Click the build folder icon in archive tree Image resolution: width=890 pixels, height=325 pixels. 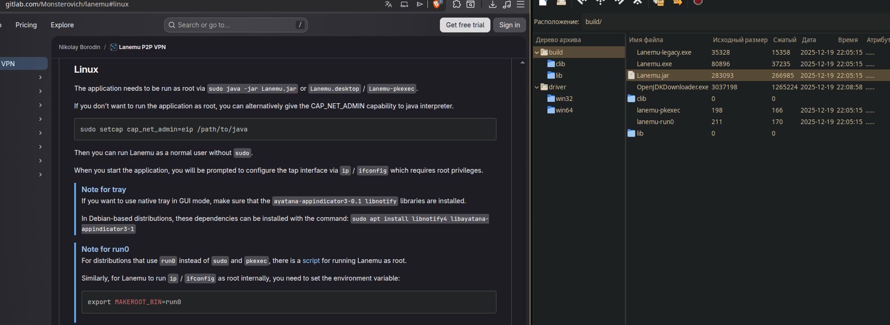[x=544, y=52]
